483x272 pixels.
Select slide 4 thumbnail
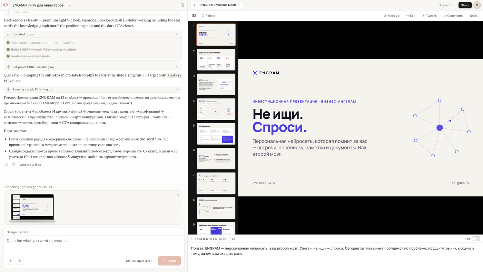(x=216, y=109)
